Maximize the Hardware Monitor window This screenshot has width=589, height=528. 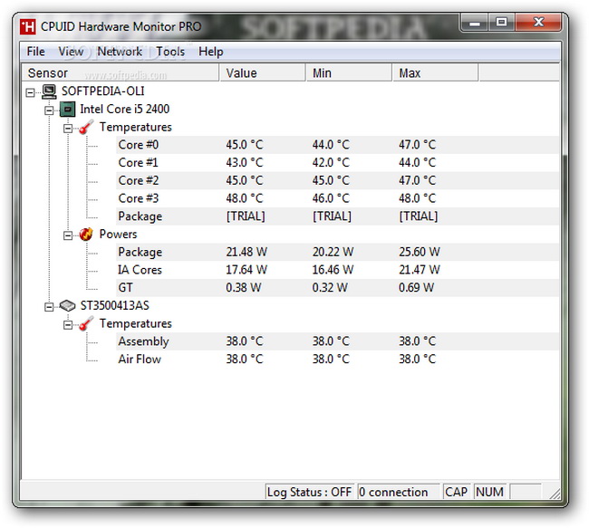[x=501, y=24]
